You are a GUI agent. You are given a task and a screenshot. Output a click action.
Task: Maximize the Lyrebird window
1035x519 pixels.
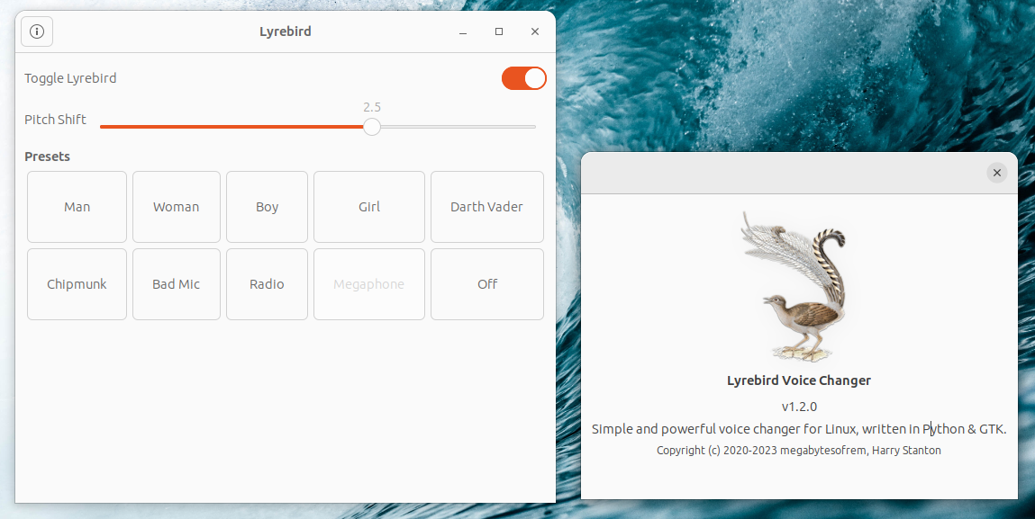pos(499,31)
